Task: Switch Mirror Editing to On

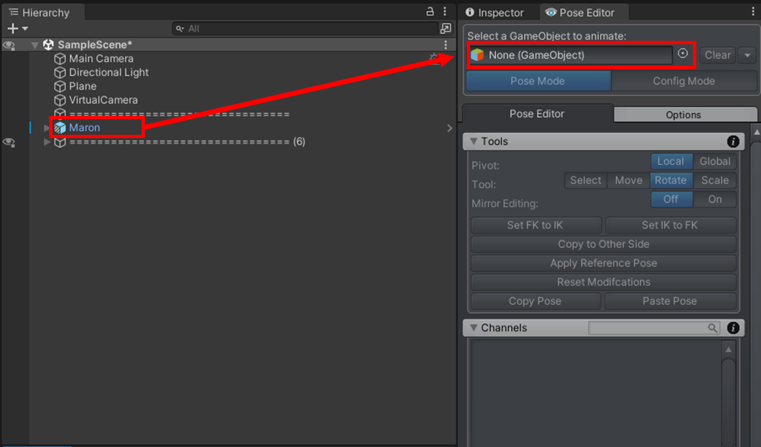Action: tap(715, 199)
